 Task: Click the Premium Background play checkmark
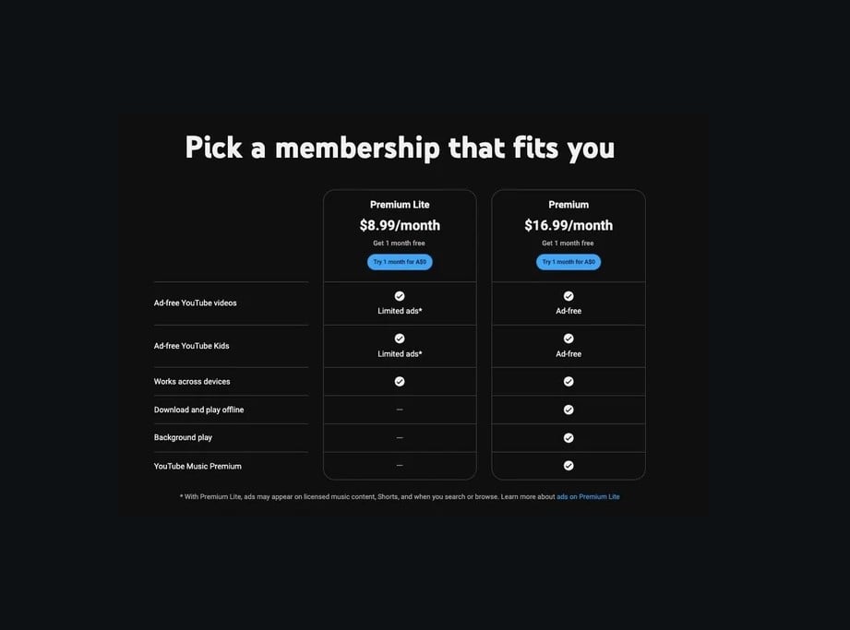(x=569, y=438)
